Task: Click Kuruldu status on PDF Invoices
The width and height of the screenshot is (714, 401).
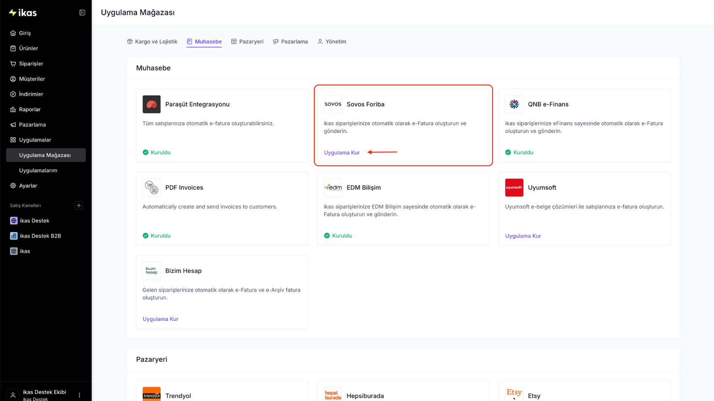Action: coord(157,235)
